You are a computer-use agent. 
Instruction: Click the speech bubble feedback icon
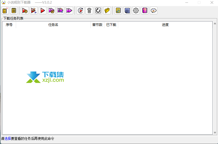coord(154,10)
